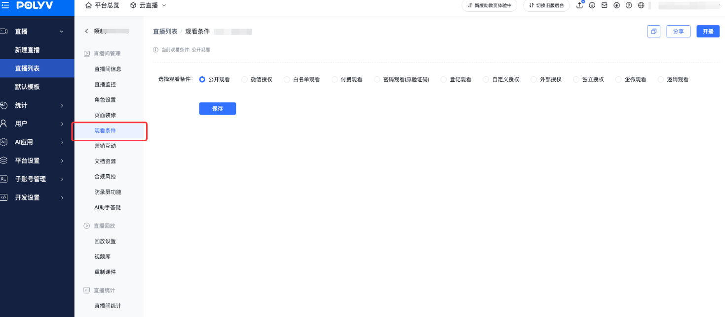Click the camera icon beside 直播
Image resolution: width=725 pixels, height=317 pixels.
coord(4,32)
